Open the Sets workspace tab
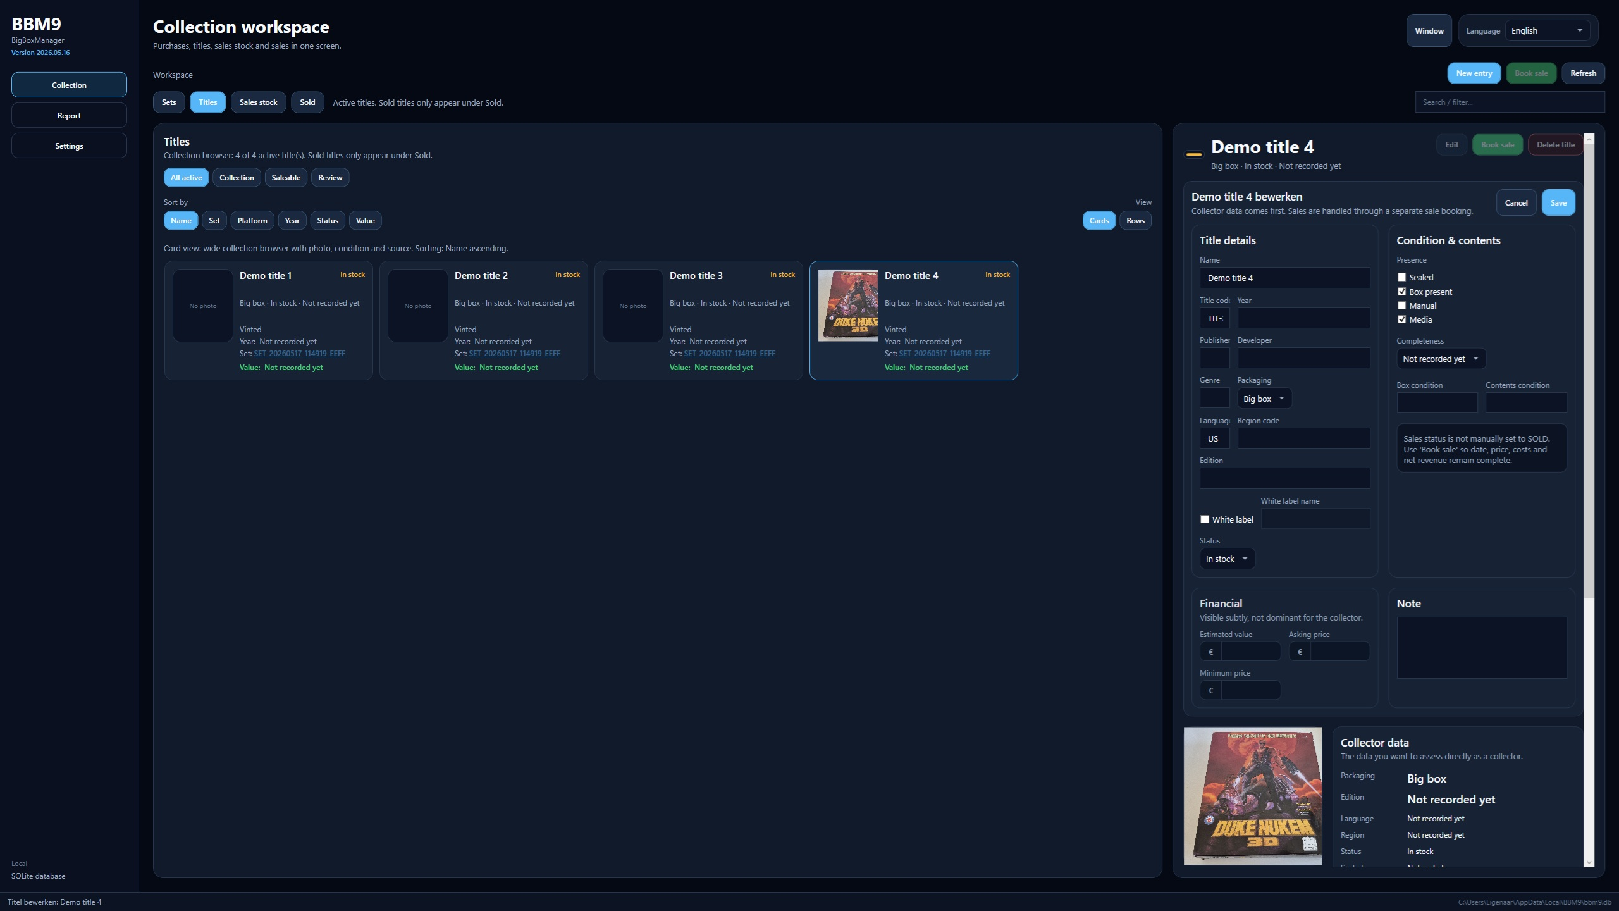Screen dimensions: 1619x911 (169, 102)
